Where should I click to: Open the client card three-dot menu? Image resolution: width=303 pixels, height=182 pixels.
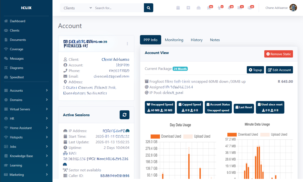click(127, 44)
